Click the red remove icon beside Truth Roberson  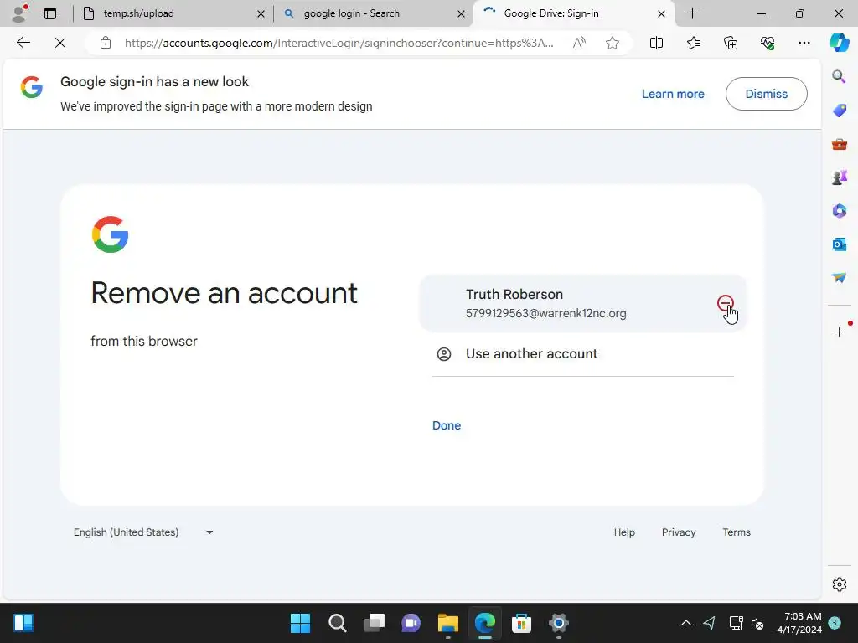725,303
